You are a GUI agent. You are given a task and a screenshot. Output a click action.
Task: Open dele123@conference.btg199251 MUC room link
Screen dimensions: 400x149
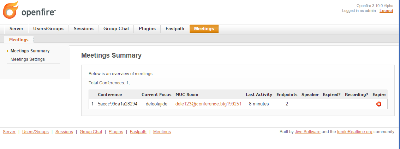(x=208, y=104)
